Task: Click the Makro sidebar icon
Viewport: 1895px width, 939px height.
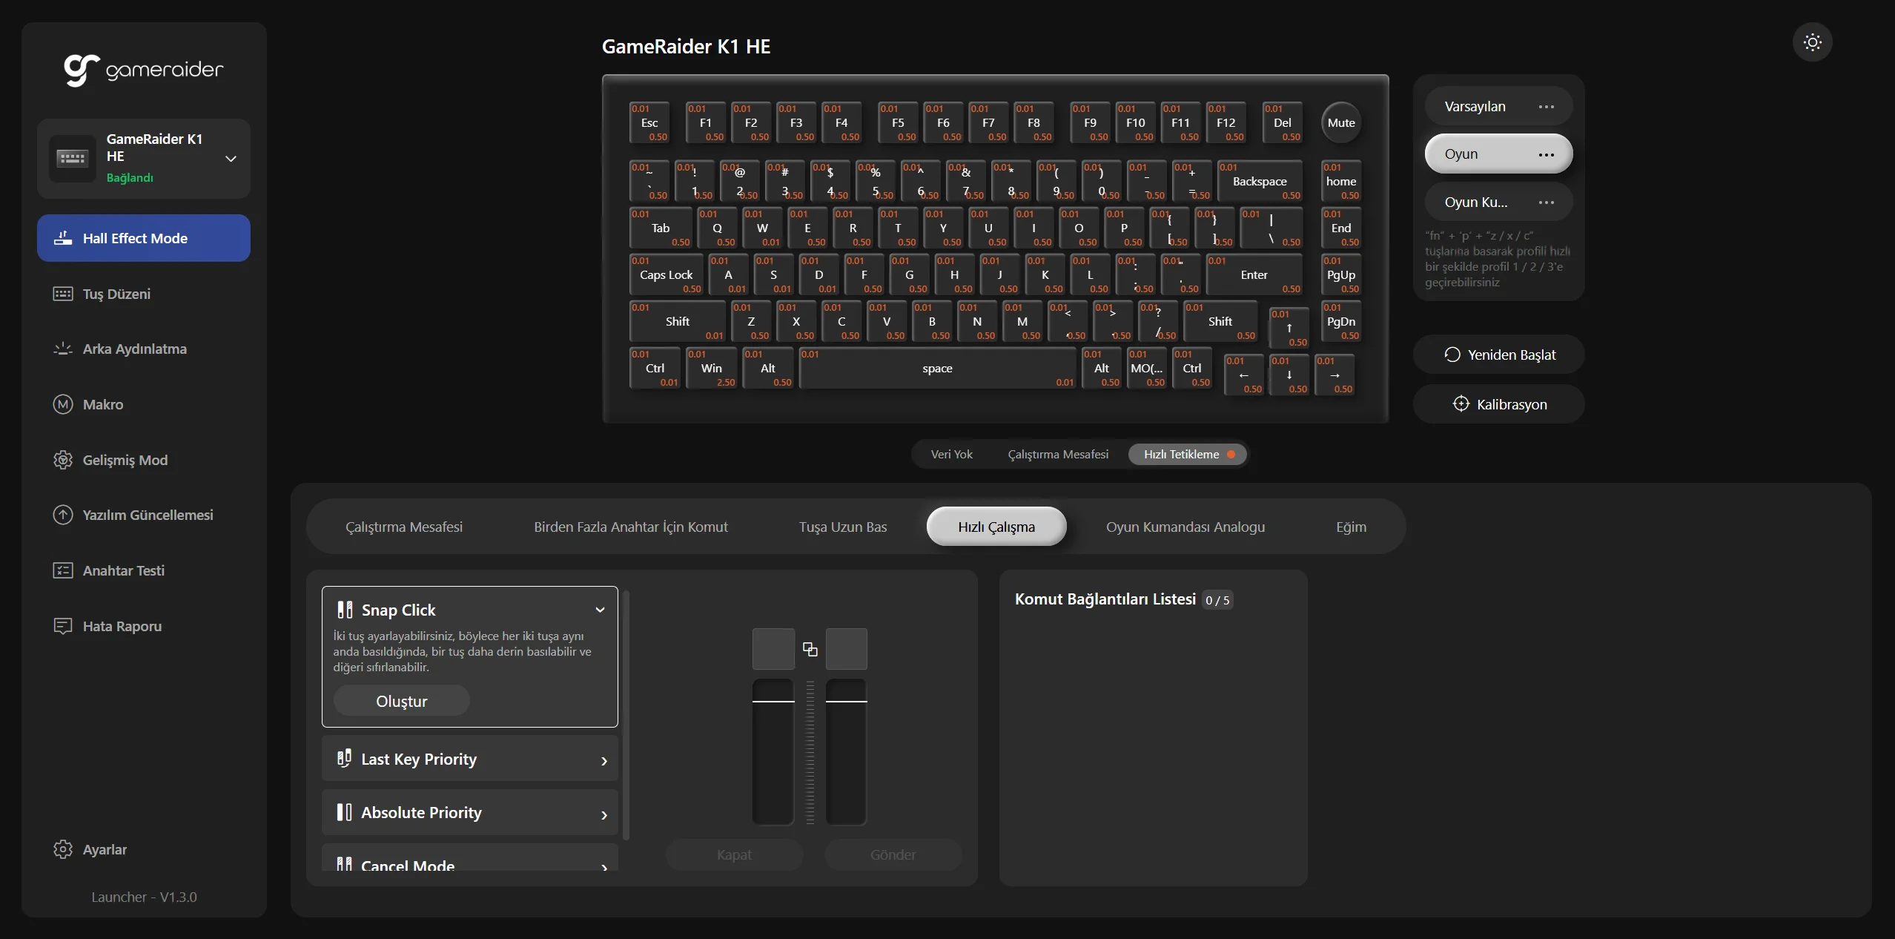Action: tap(63, 404)
